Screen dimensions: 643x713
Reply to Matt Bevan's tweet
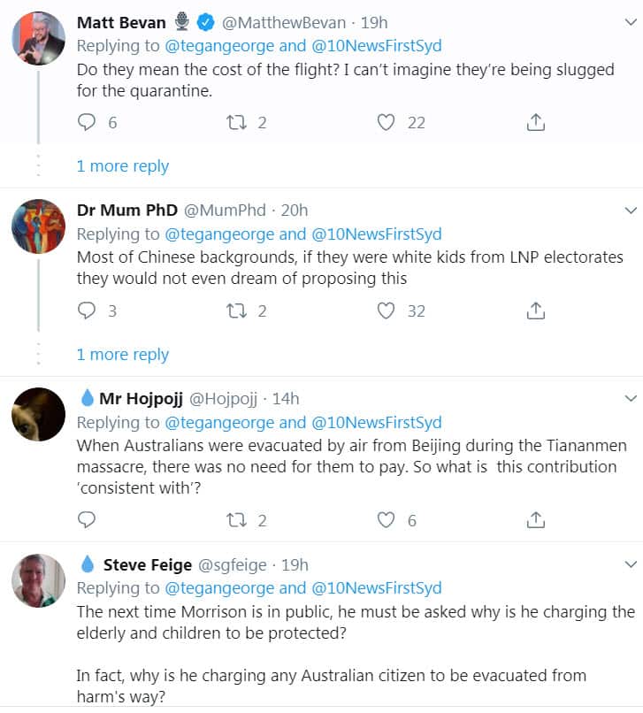[x=87, y=123]
